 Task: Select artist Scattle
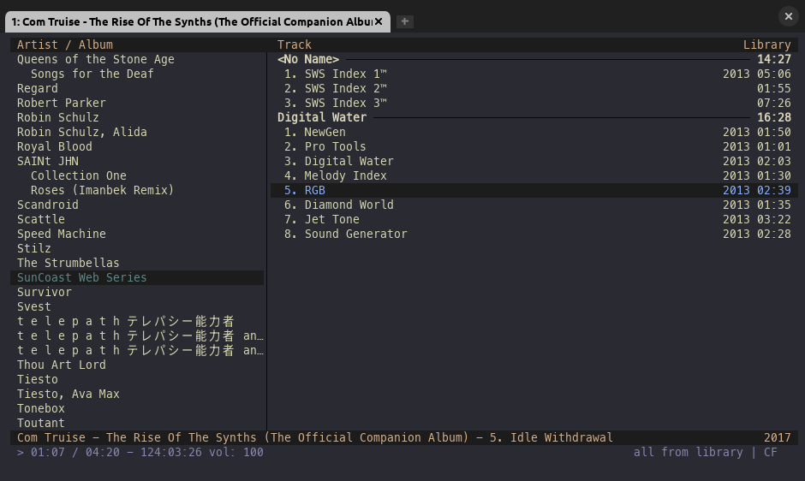(40, 219)
